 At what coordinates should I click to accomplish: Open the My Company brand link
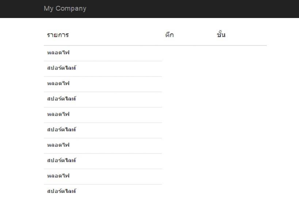[x=65, y=8]
